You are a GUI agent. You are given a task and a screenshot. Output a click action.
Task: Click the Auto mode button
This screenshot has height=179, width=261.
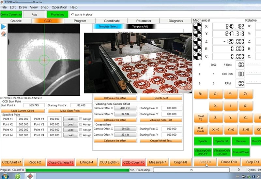(34, 14)
